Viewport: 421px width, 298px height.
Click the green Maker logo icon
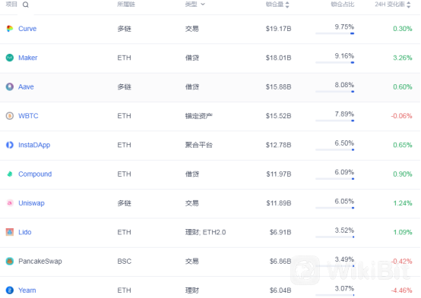pos(10,58)
